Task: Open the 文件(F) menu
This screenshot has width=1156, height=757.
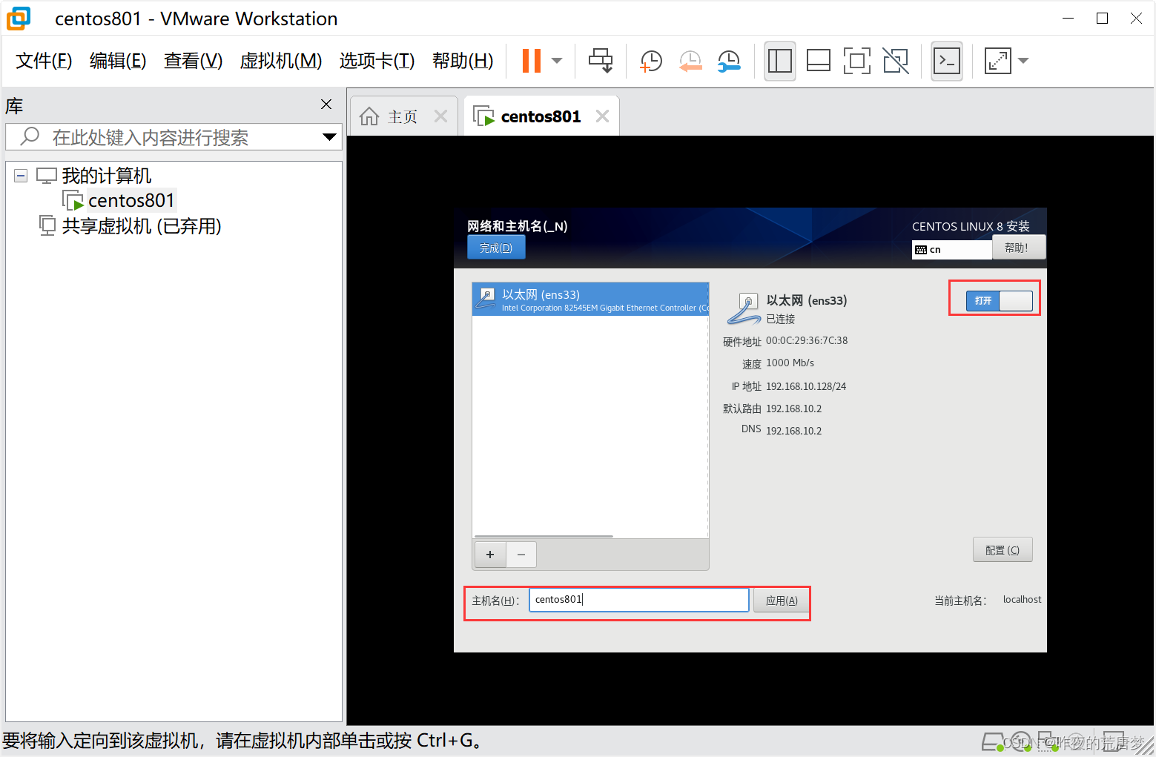Action: 44,61
